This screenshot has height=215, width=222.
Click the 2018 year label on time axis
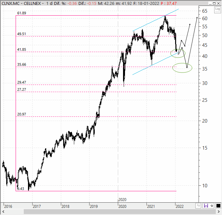point(65,206)
